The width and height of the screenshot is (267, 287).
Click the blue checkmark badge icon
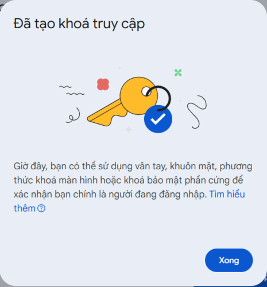pyautogui.click(x=158, y=119)
